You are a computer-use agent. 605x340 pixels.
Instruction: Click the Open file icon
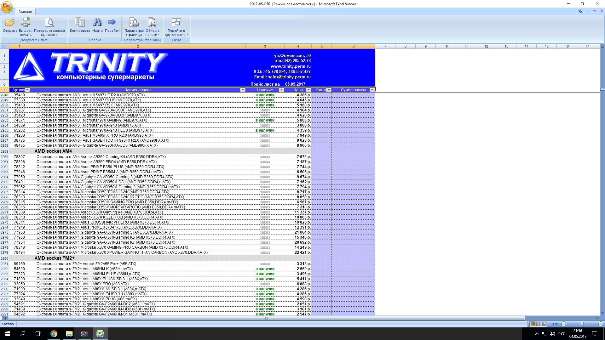[10, 23]
